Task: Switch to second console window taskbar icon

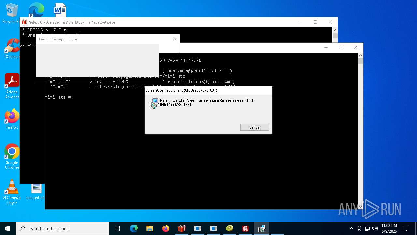Action: 213,228
